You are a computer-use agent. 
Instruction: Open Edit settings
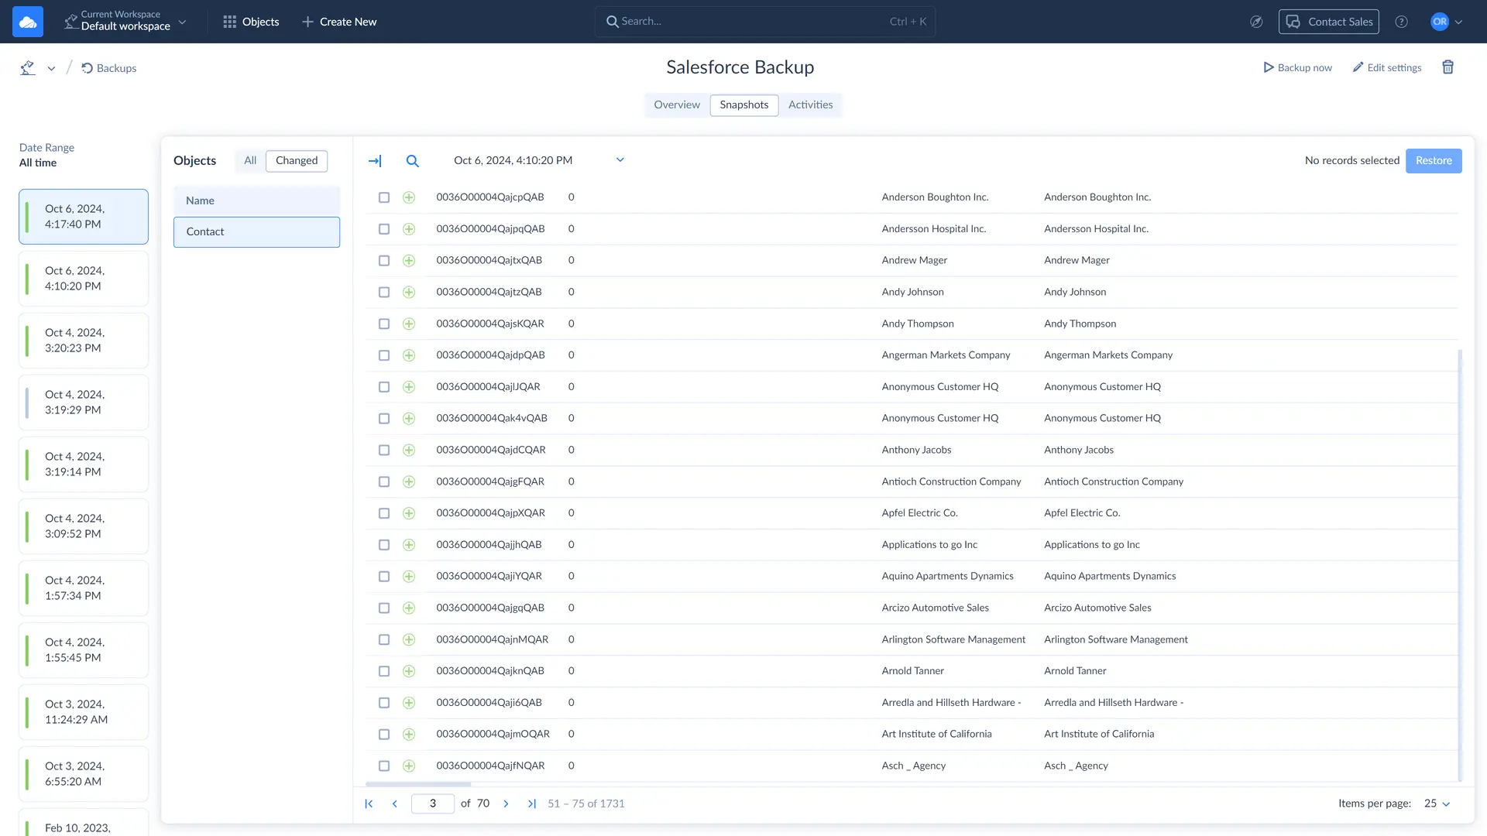click(1386, 67)
